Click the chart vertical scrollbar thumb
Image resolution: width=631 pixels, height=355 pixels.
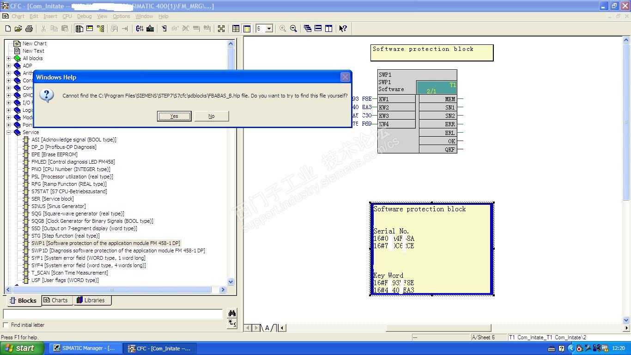click(626, 122)
